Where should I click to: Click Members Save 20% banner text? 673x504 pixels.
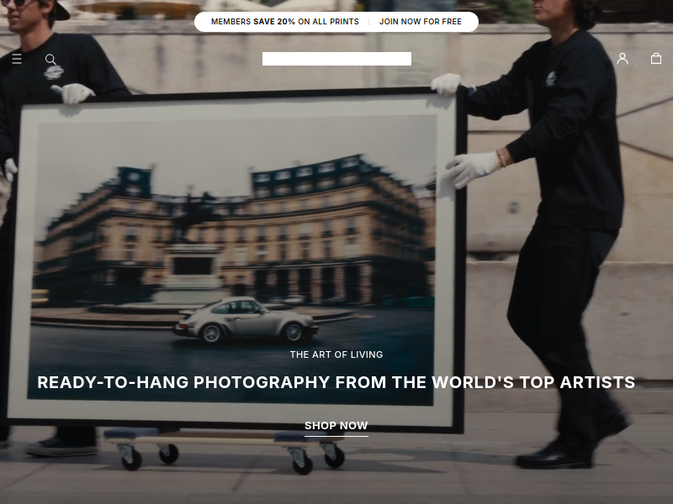285,22
